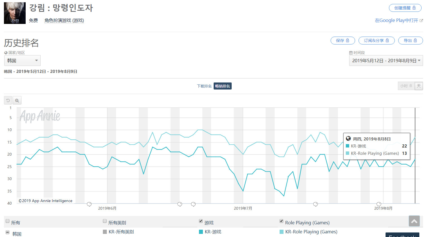The image size is (425, 237).
Task: Select the 畅销排名 tab
Action: click(x=222, y=86)
